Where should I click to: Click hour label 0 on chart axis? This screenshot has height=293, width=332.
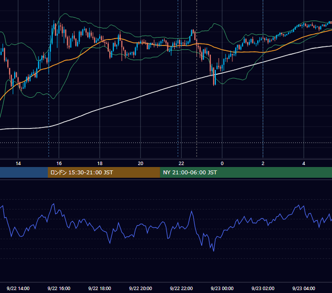tap(222, 164)
